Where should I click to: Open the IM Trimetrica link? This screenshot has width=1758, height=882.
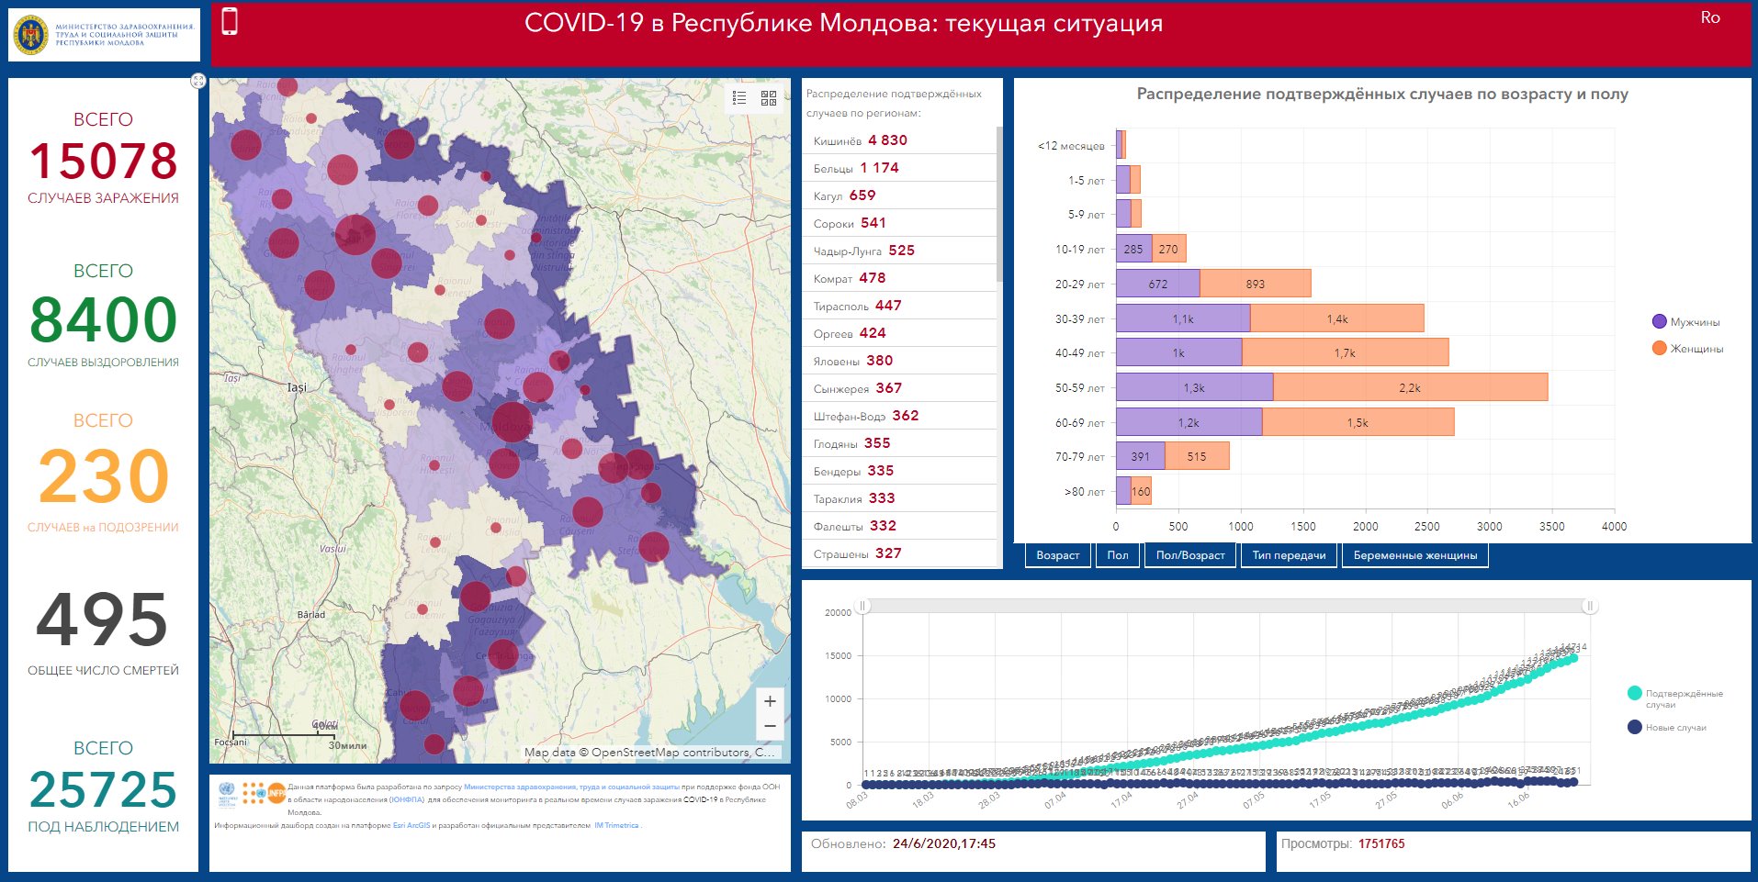tap(615, 825)
